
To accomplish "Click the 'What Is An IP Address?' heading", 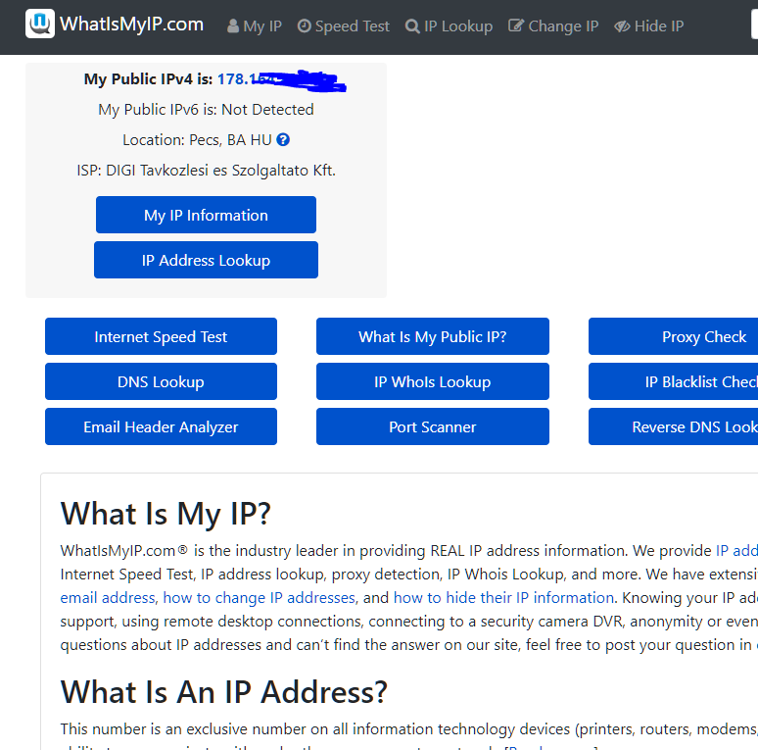I will point(224,692).
